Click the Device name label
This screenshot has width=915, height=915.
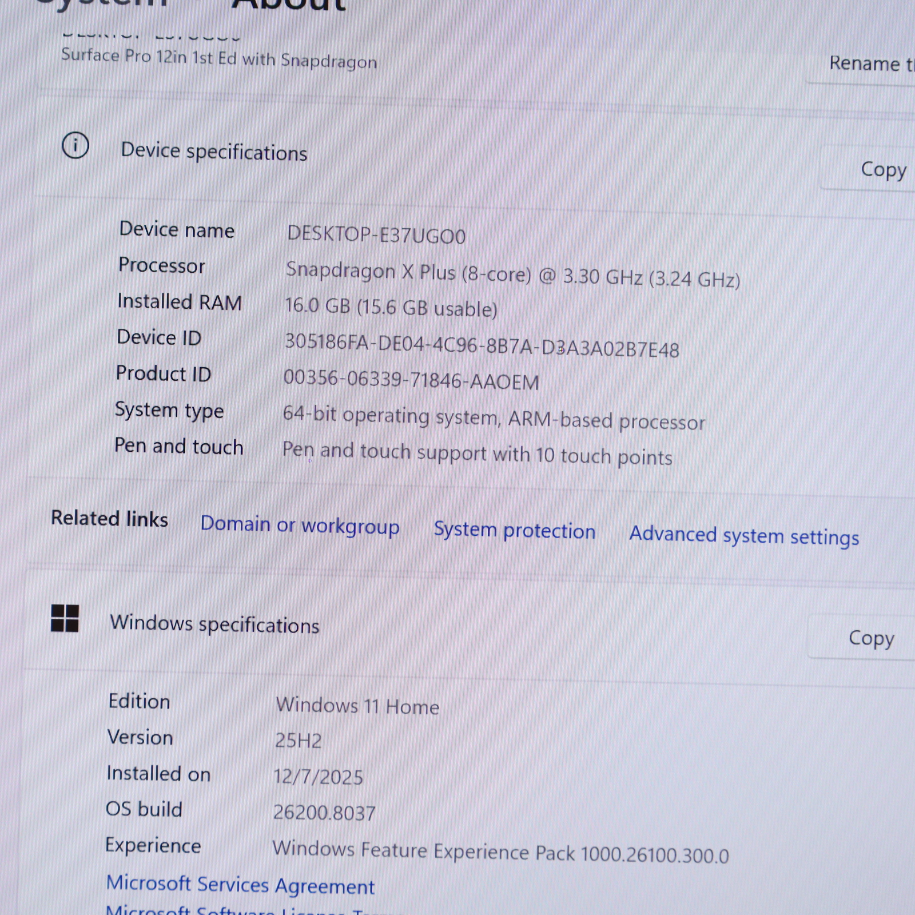177,229
